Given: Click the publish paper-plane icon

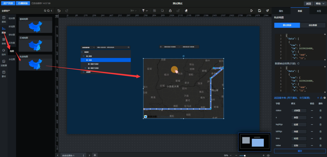Looking at the screenshot, I should tap(267, 11).
